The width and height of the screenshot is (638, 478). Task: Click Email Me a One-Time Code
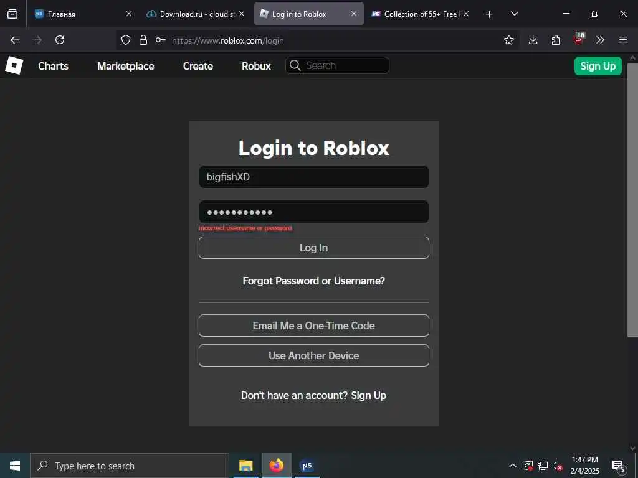click(x=314, y=326)
